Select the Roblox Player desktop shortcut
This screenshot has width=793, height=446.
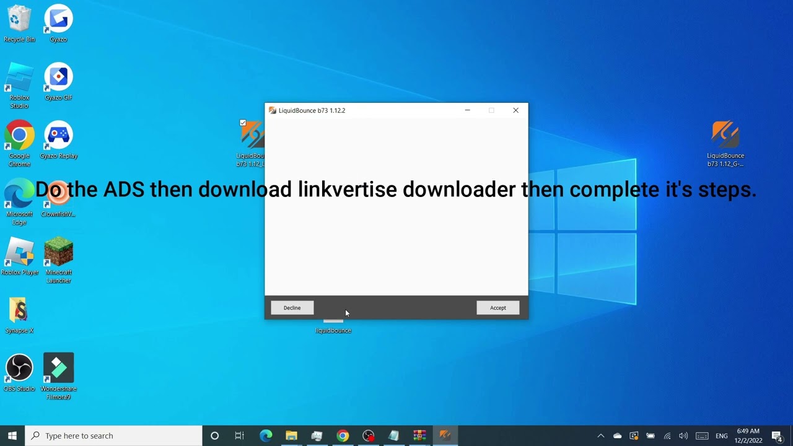[x=19, y=257]
